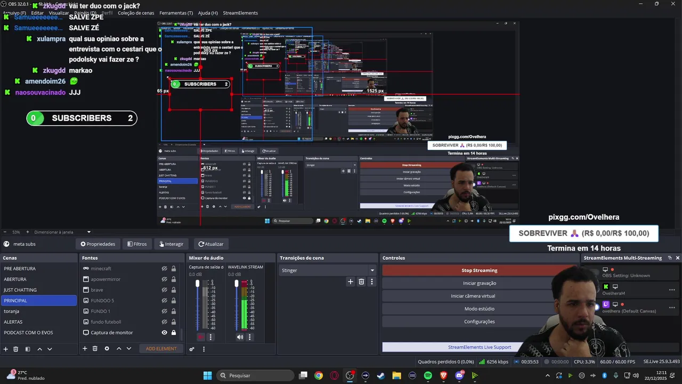Open Coleção de cenas menu

coord(136,13)
